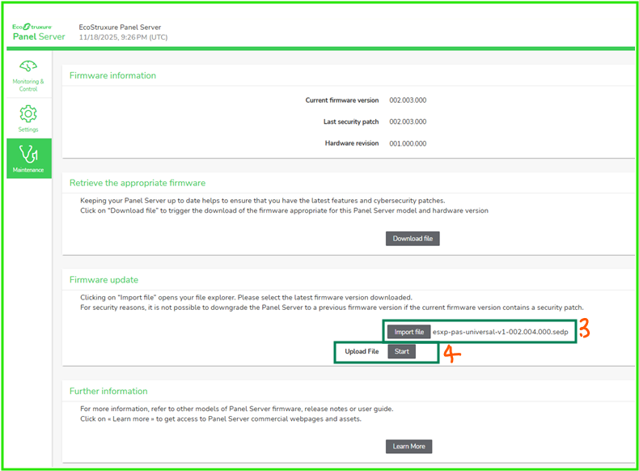Click the Current firmware version label
The image size is (639, 471).
[342, 100]
